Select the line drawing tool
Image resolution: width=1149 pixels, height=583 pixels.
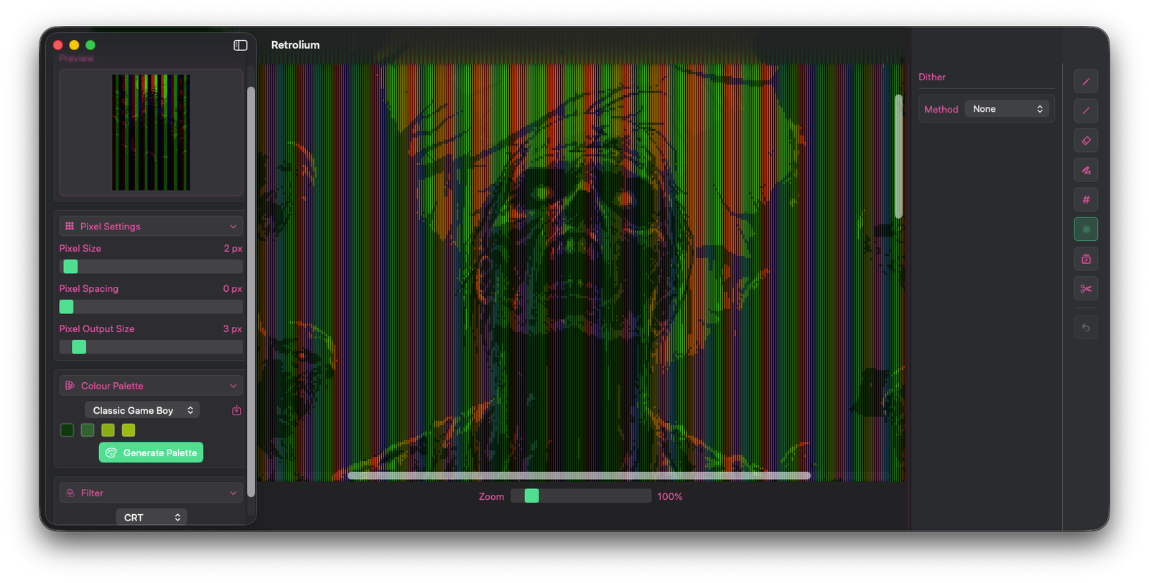1086,111
